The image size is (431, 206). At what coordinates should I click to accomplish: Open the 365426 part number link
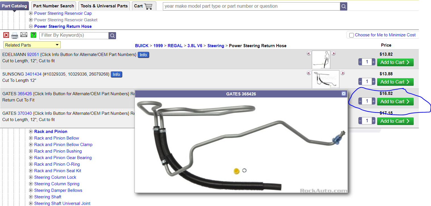(x=25, y=94)
